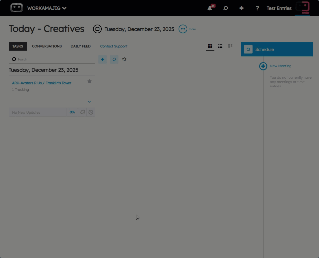Open the notifications bell icon

[210, 8]
